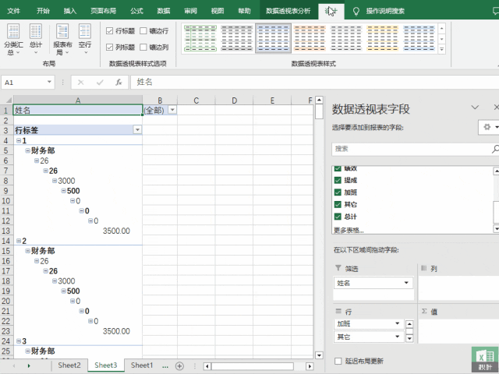Uncheck the 总计 field
The image size is (499, 374).
(x=338, y=217)
